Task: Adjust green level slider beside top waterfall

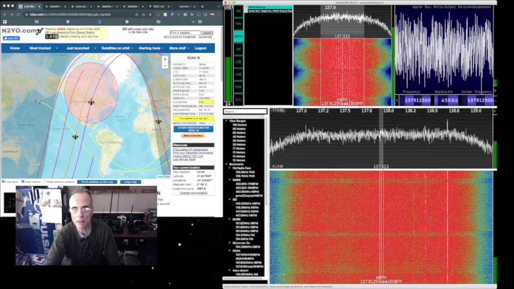Action: 394,56
